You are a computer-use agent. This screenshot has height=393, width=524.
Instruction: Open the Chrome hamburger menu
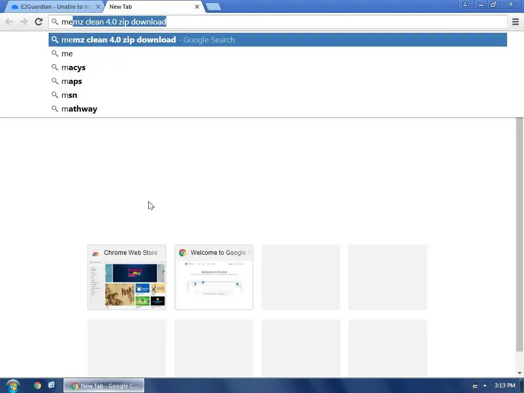515,21
